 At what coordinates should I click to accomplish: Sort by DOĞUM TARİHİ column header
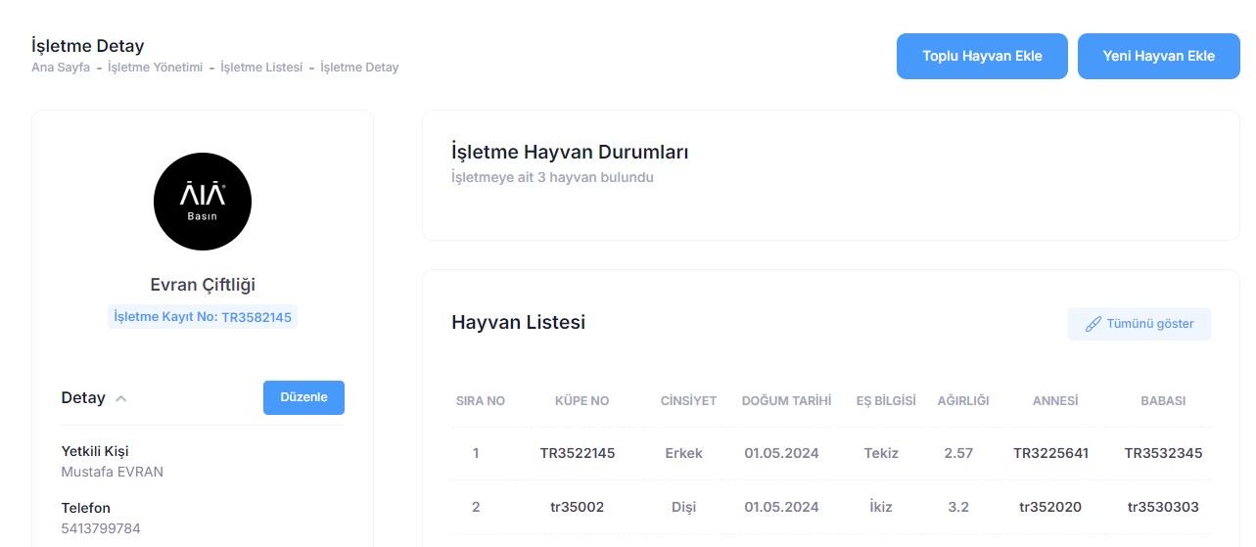point(786,401)
